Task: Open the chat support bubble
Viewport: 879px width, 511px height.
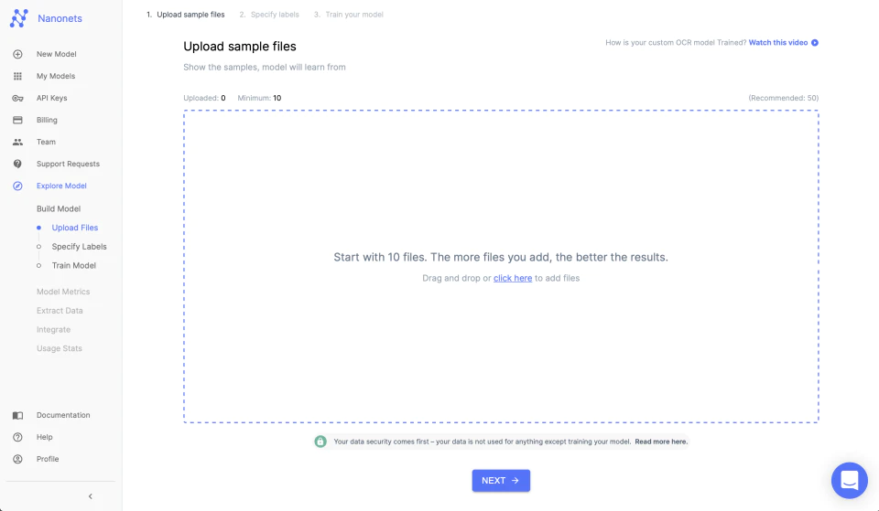Action: [850, 480]
